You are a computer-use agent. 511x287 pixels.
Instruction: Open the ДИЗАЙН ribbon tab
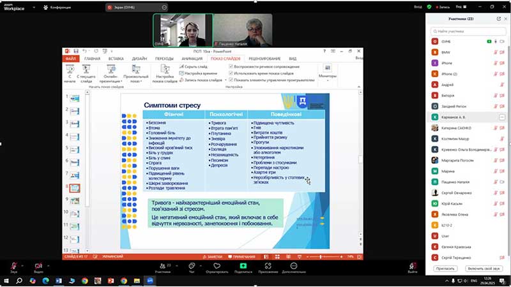coord(139,58)
